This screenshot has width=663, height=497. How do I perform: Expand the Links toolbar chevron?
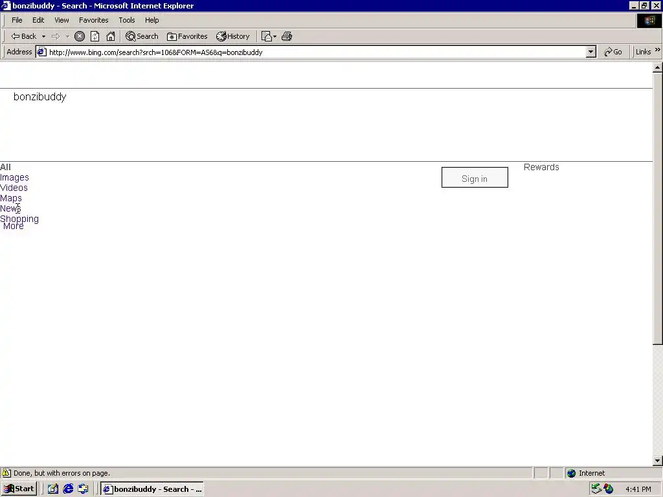click(x=658, y=50)
